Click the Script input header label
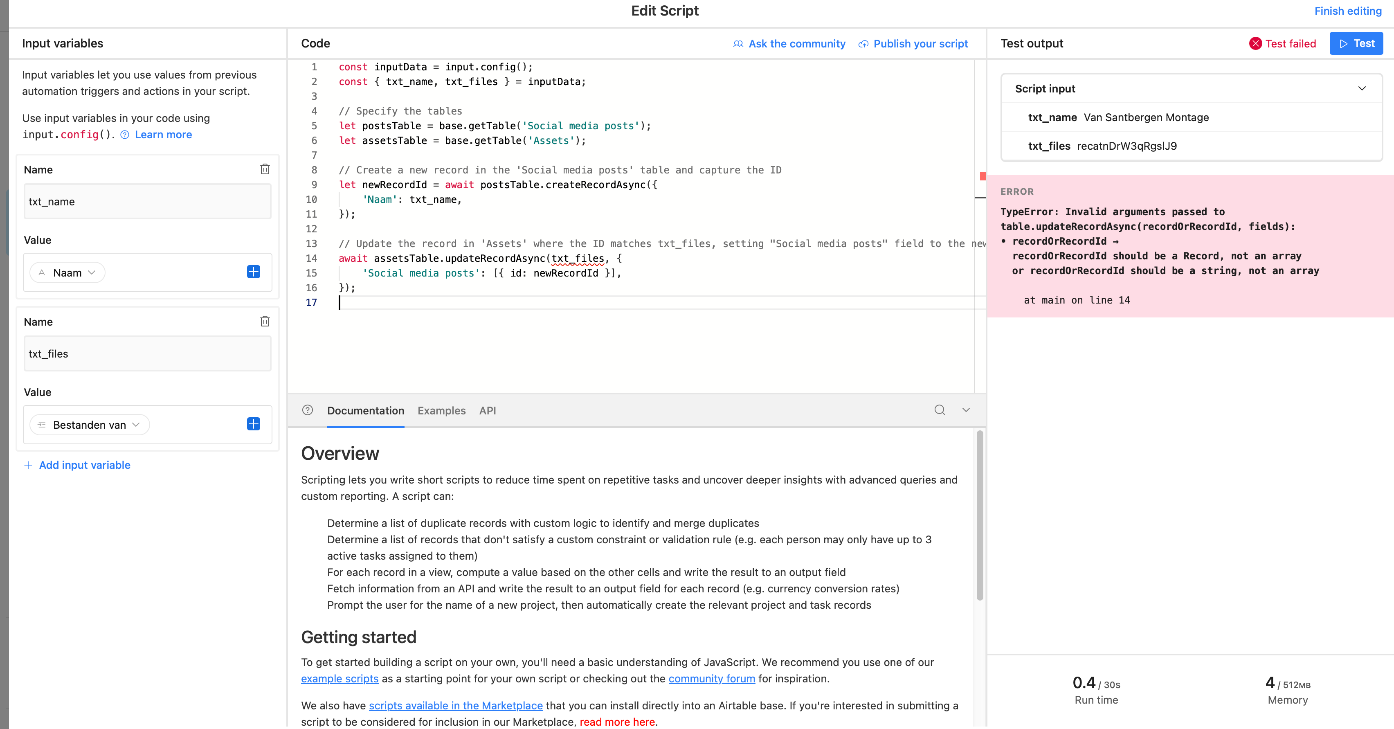 pyautogui.click(x=1044, y=89)
